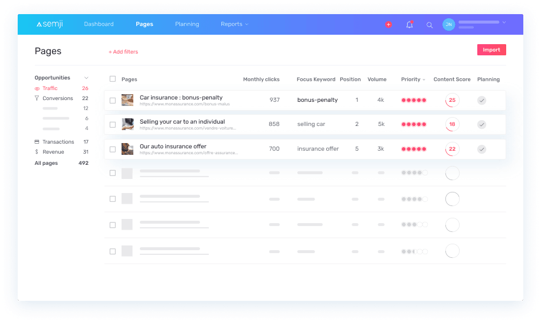Image resolution: width=541 pixels, height=322 pixels.
Task: Click thumbnail of Car insurance page
Action: click(127, 100)
